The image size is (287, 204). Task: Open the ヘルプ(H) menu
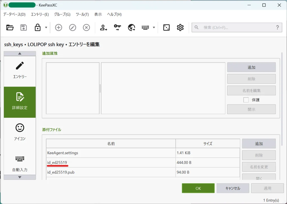click(114, 14)
